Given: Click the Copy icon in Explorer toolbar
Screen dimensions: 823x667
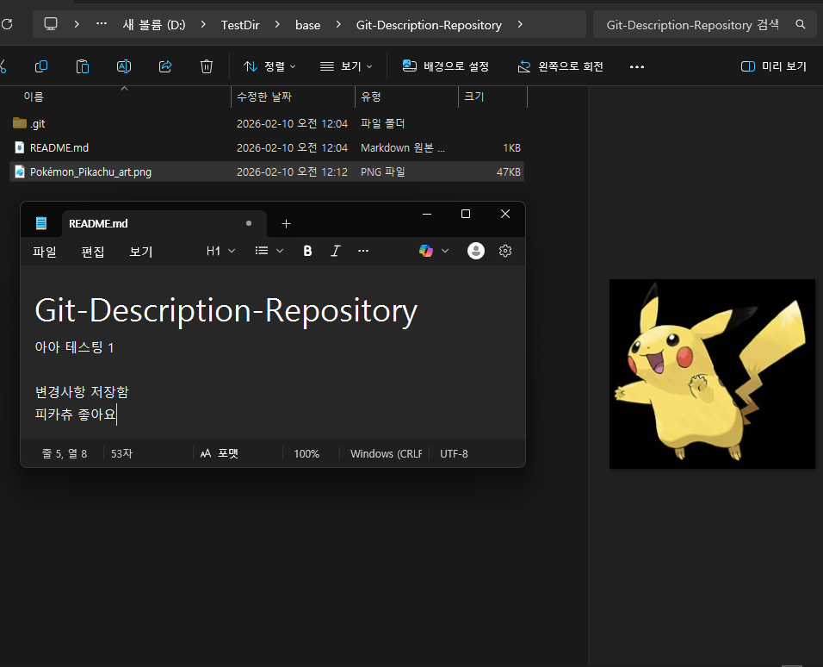Looking at the screenshot, I should 41,66.
